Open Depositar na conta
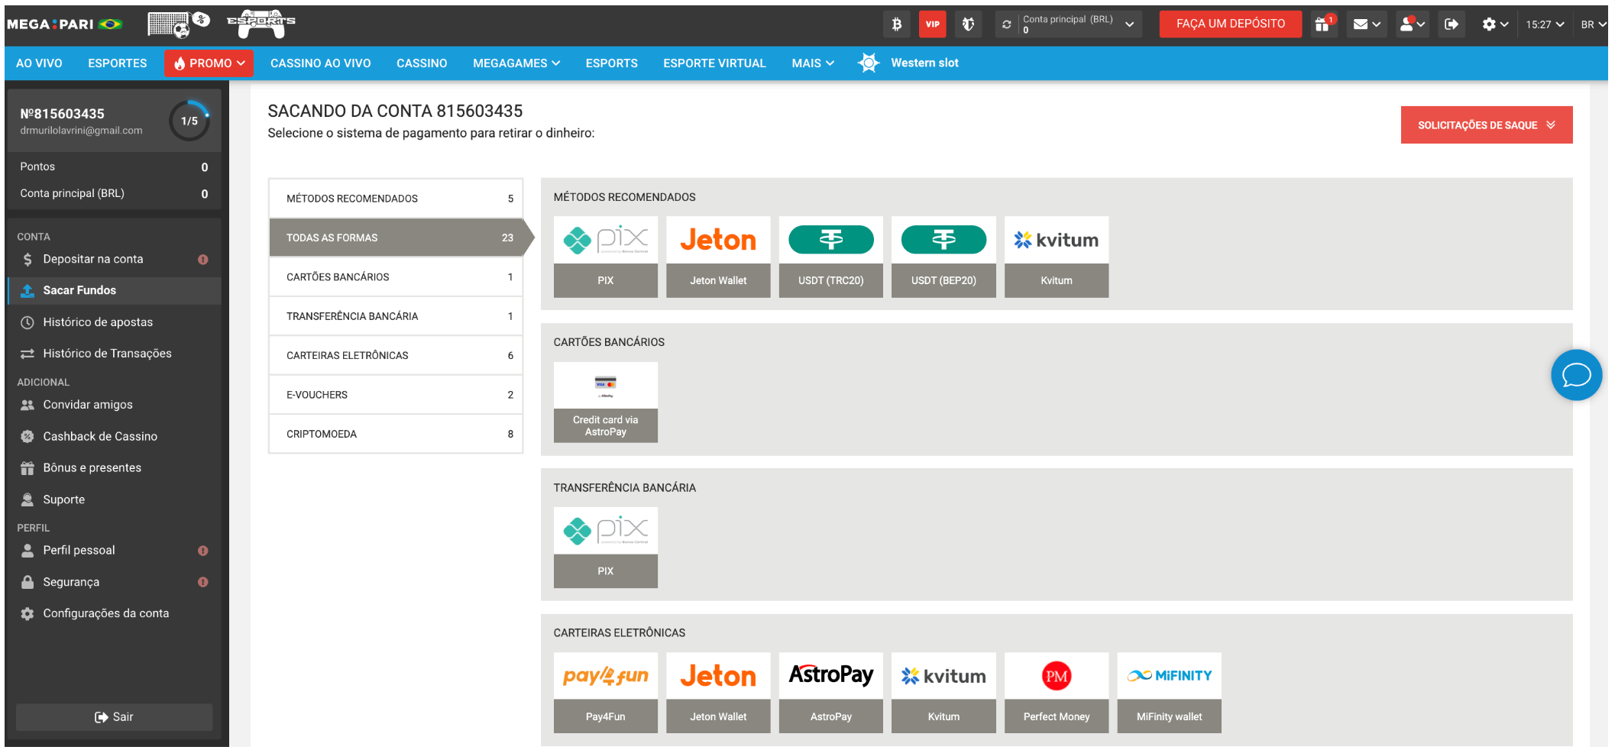Viewport: 1615px width, 750px height. (114, 259)
